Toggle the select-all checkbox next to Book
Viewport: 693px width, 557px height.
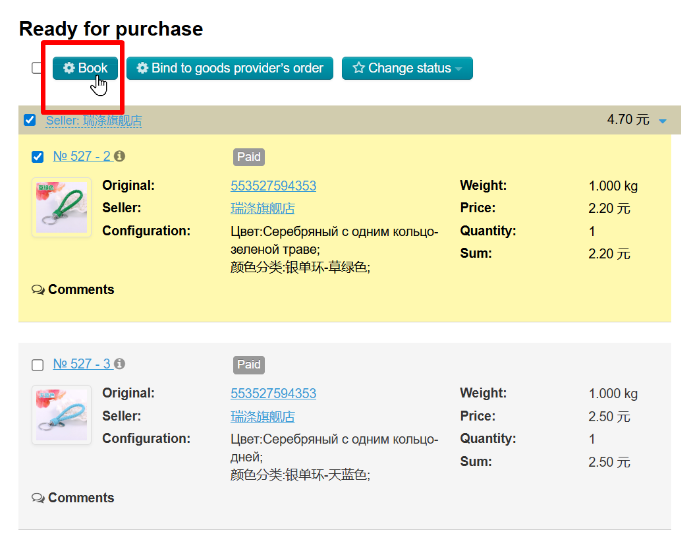pyautogui.click(x=38, y=68)
